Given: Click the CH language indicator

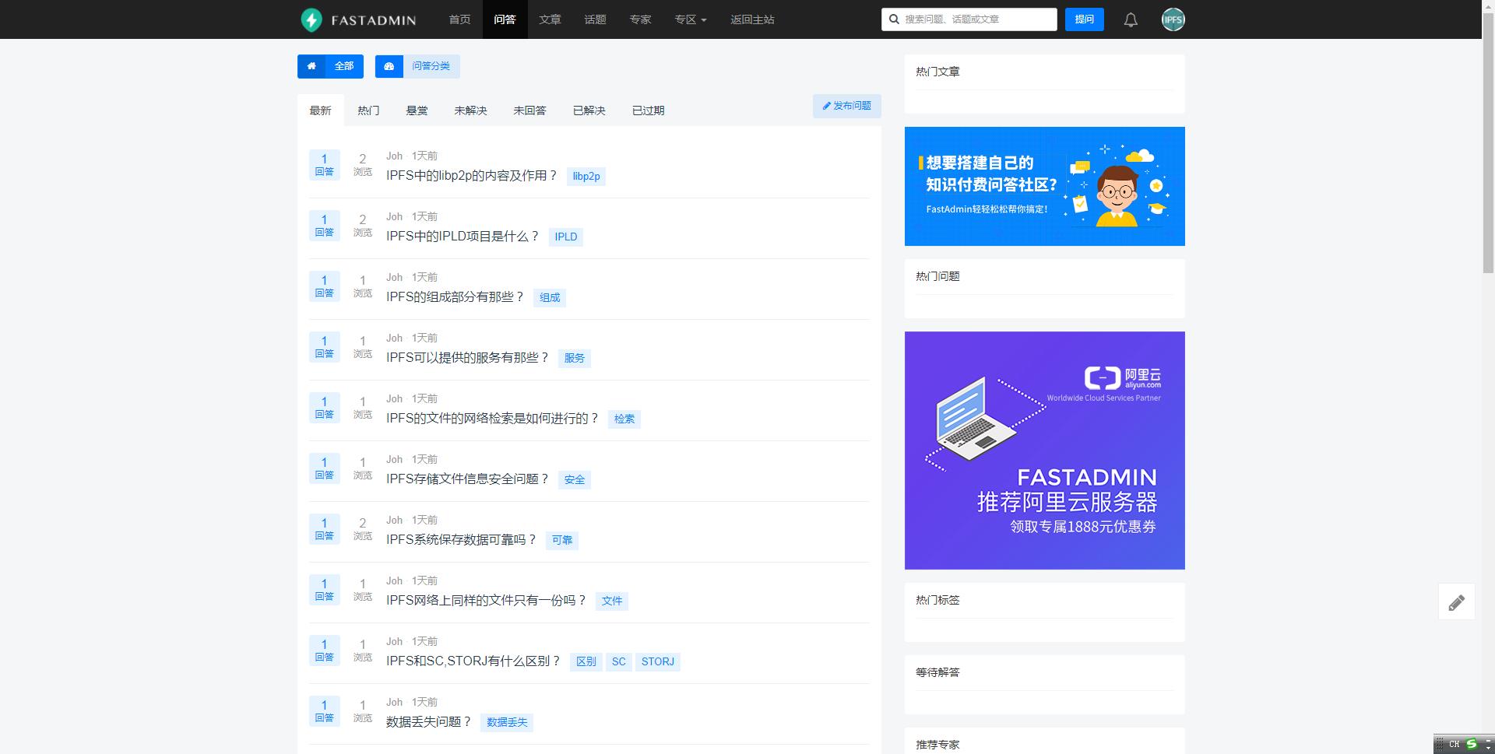Looking at the screenshot, I should pos(1454,745).
